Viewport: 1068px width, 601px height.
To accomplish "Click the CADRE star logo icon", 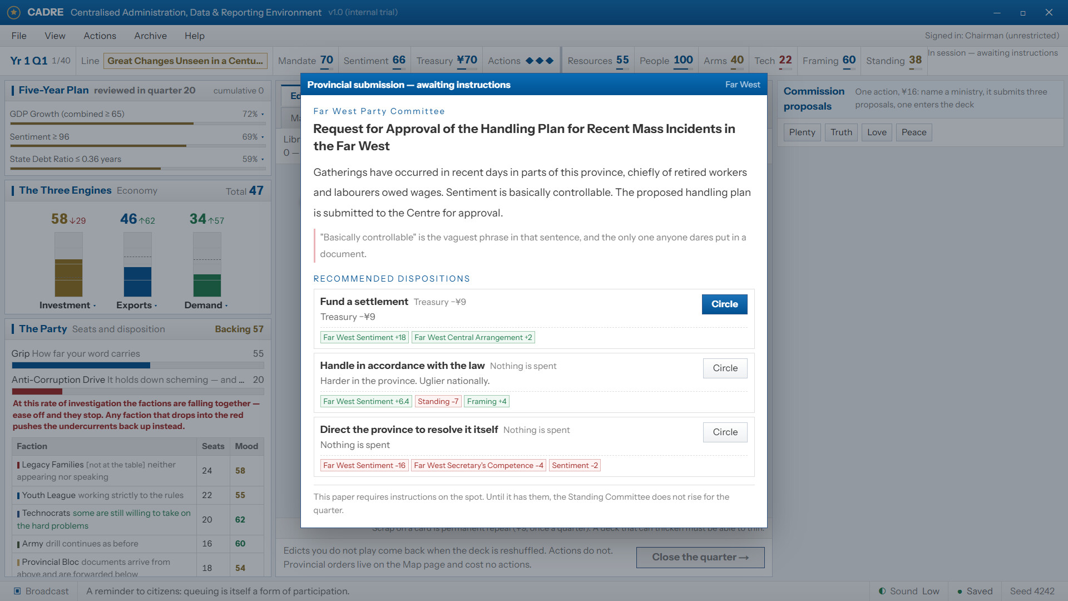I will coord(14,12).
